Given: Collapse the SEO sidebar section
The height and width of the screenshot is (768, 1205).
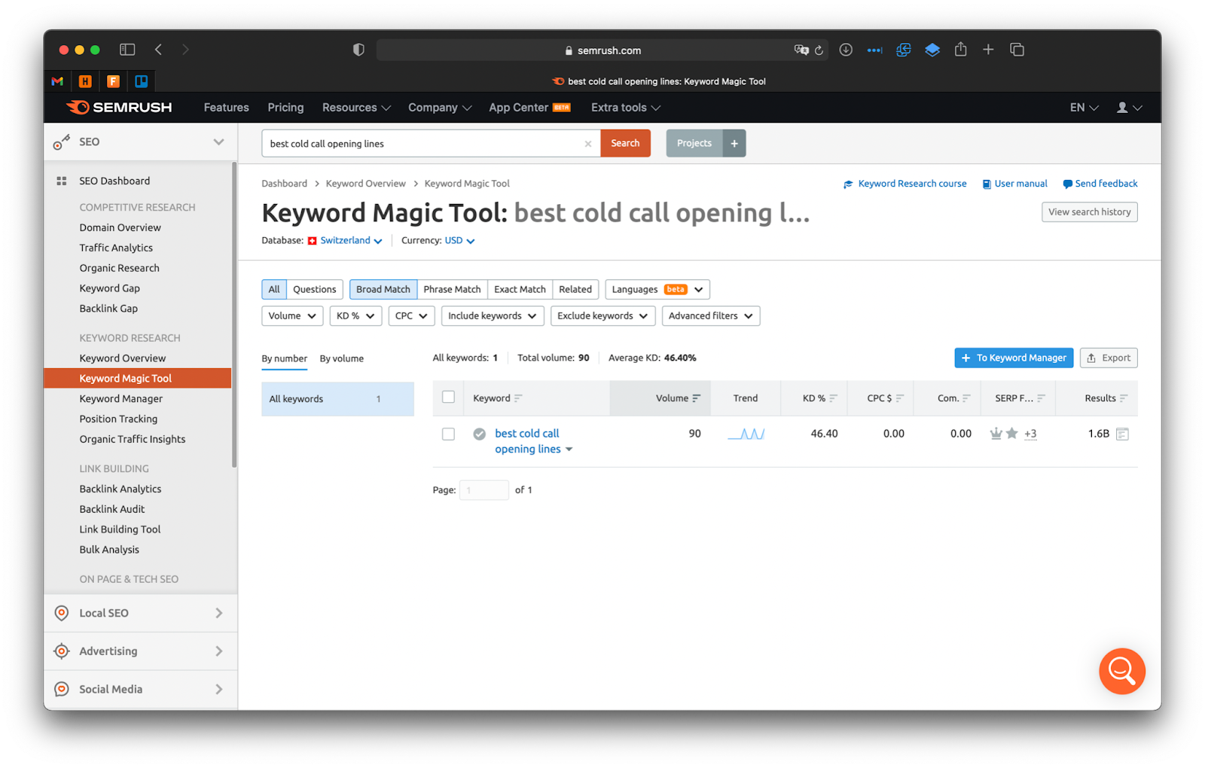Looking at the screenshot, I should coord(218,142).
